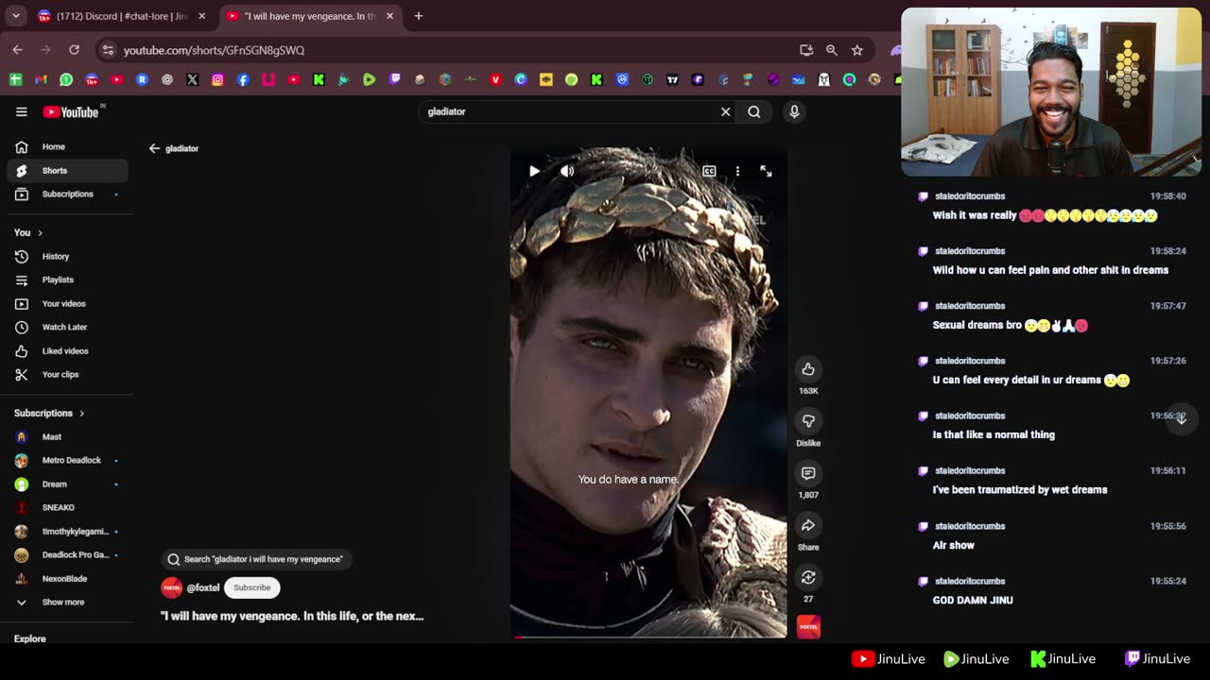The image size is (1210, 680).
Task: Expand the Subscriptions section chevron
Action: point(81,413)
